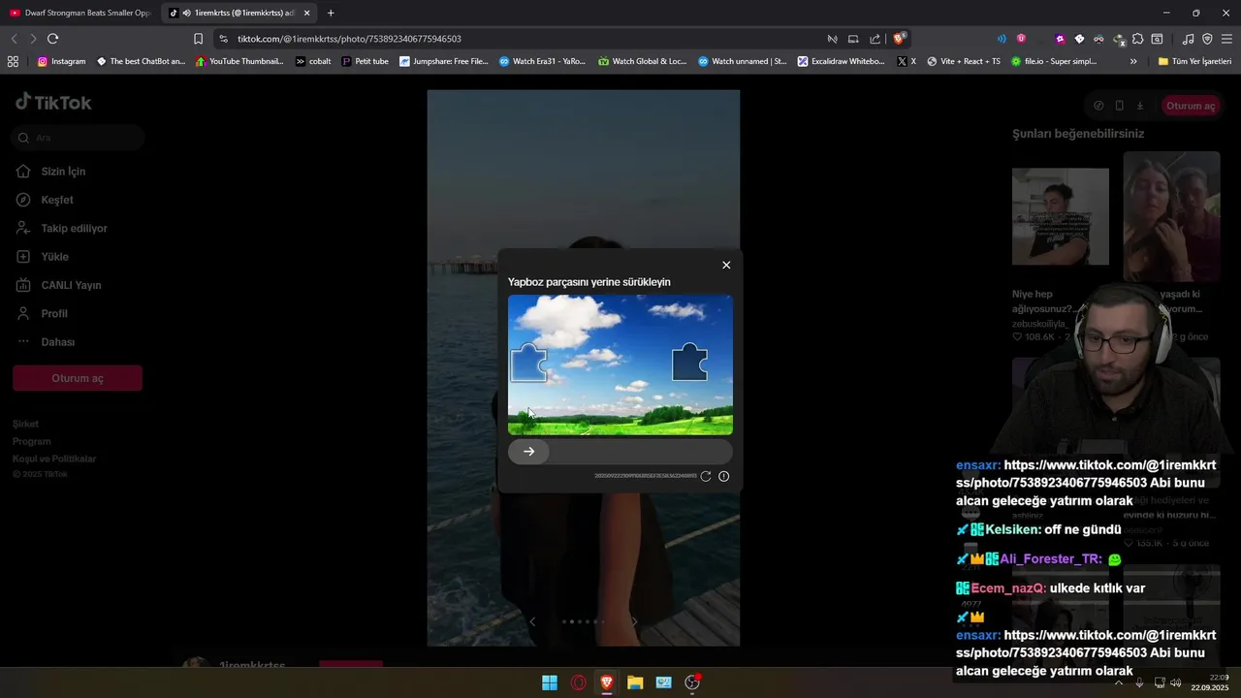Open Profil in sidebar
Image resolution: width=1241 pixels, height=698 pixels.
click(54, 314)
